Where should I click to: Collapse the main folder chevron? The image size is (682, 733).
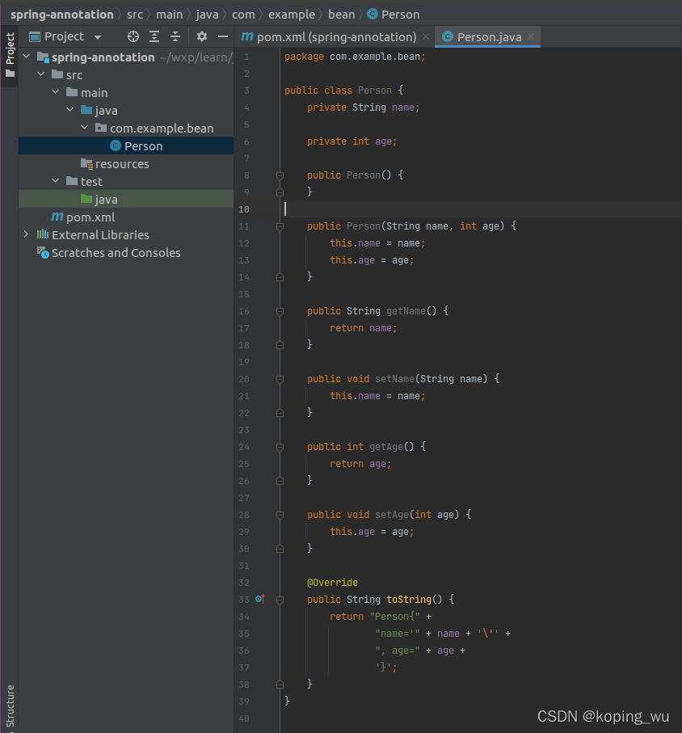(56, 91)
